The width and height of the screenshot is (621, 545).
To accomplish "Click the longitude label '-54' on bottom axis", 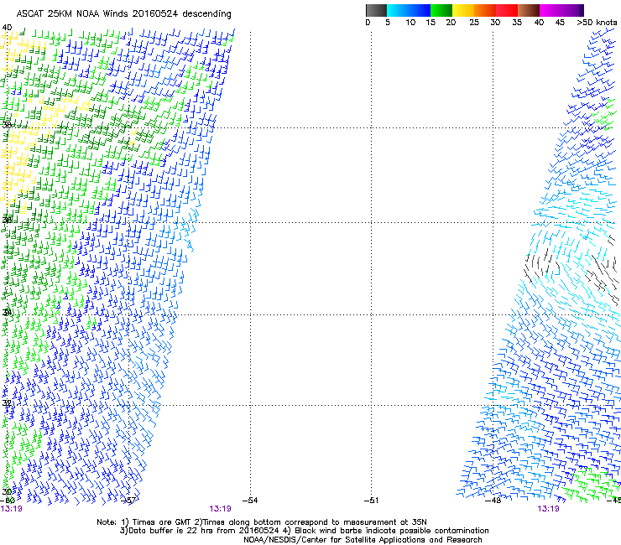I will click(x=250, y=501).
